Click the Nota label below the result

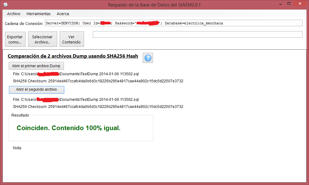tap(18, 148)
